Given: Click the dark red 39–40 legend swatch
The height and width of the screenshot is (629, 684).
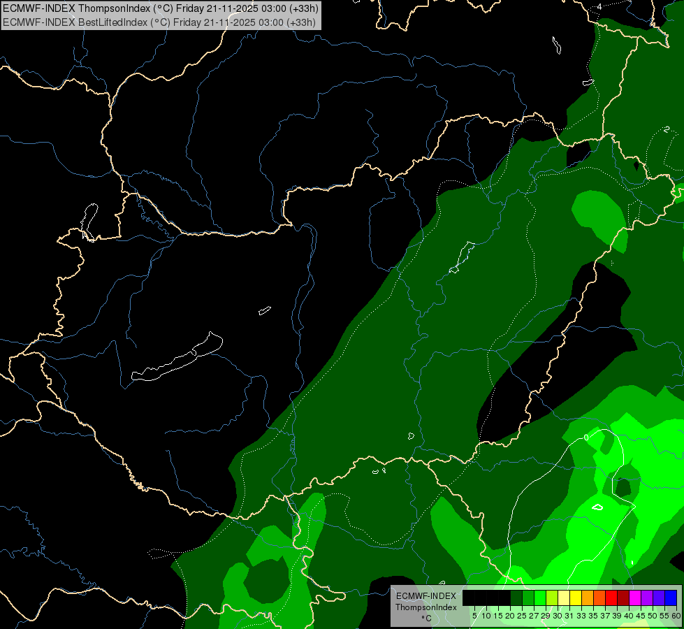Looking at the screenshot, I should 623,598.
